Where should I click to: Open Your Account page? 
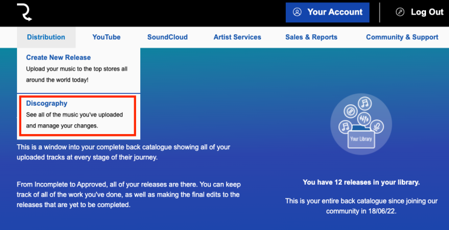[x=328, y=12]
